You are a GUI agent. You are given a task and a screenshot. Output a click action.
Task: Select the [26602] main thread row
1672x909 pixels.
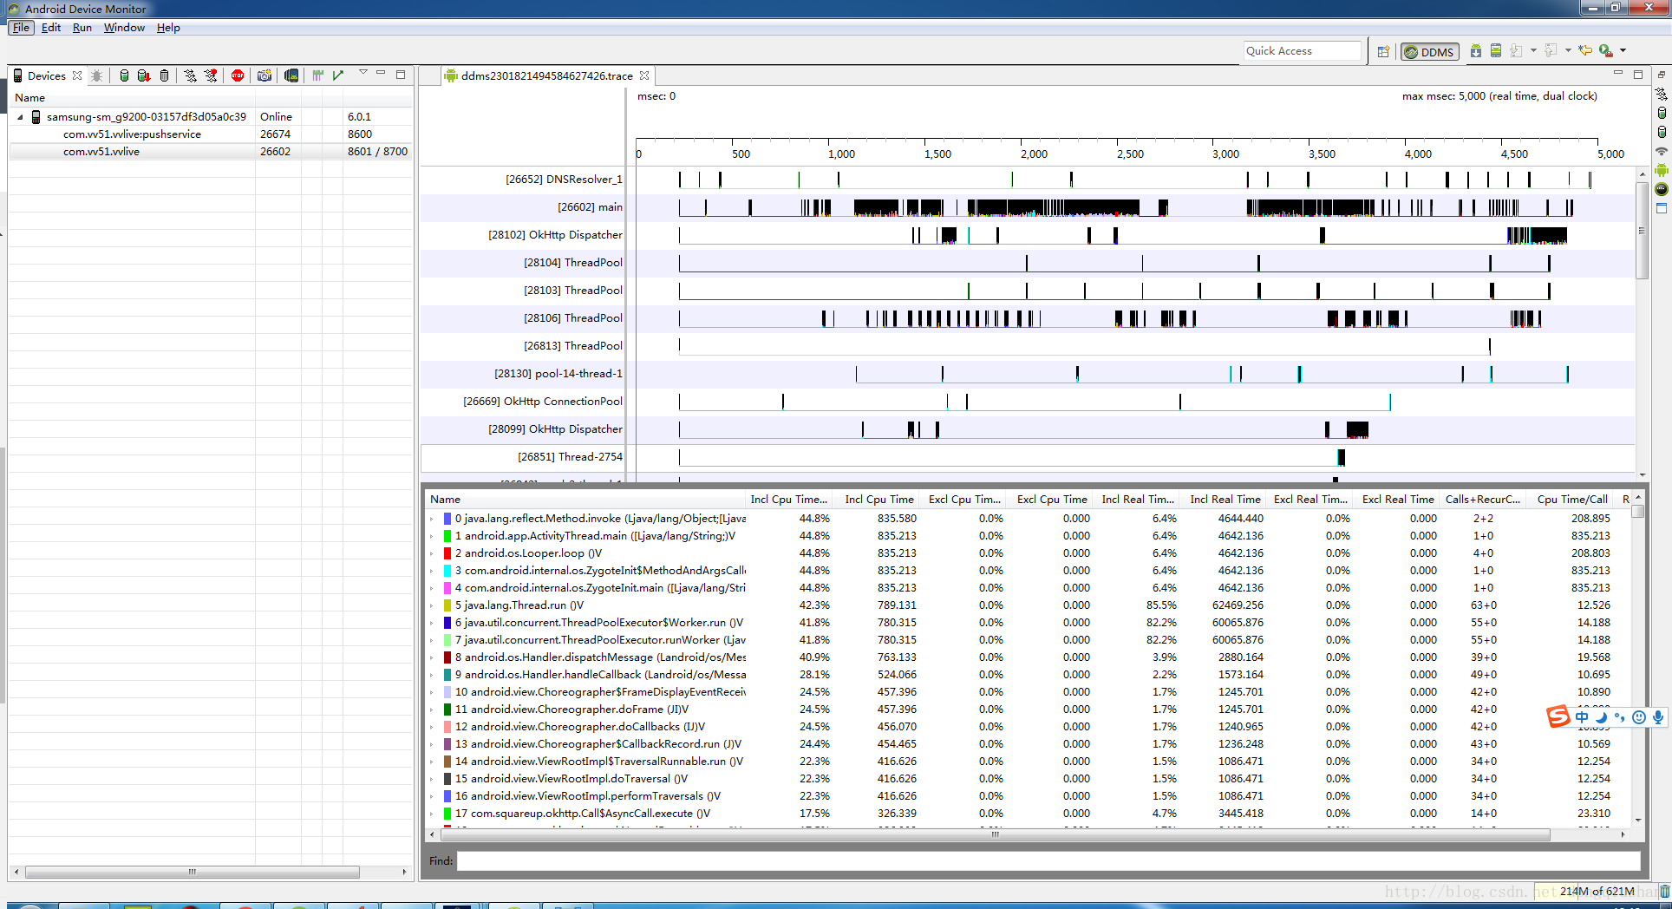(1028, 207)
